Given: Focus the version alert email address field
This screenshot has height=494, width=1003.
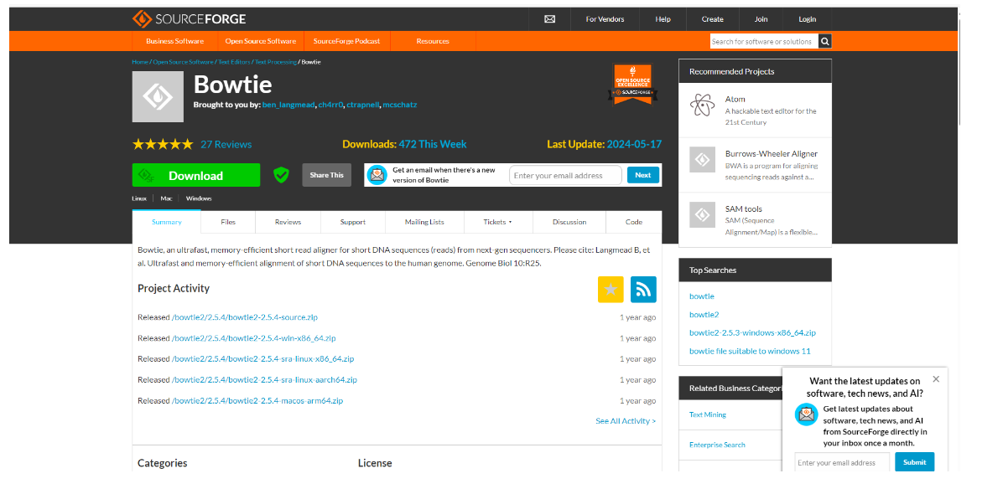Looking at the screenshot, I should 565,176.
